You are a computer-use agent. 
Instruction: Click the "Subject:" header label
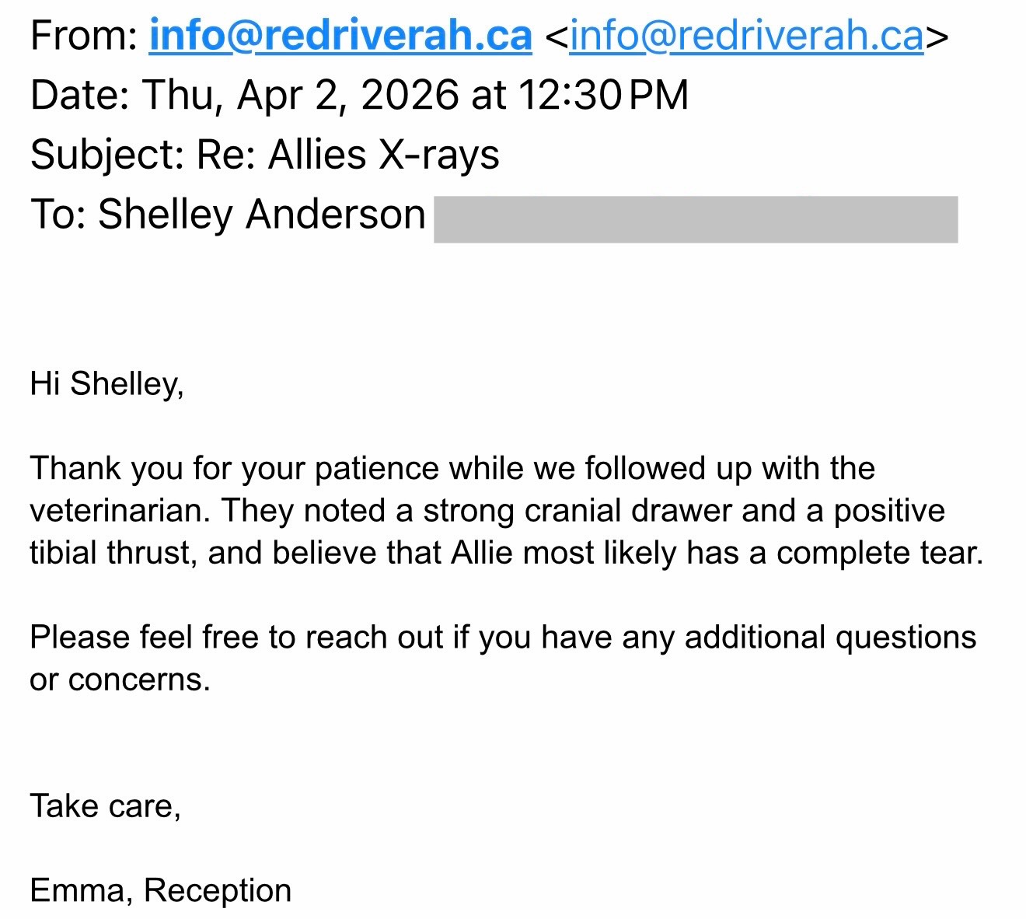tap(106, 155)
